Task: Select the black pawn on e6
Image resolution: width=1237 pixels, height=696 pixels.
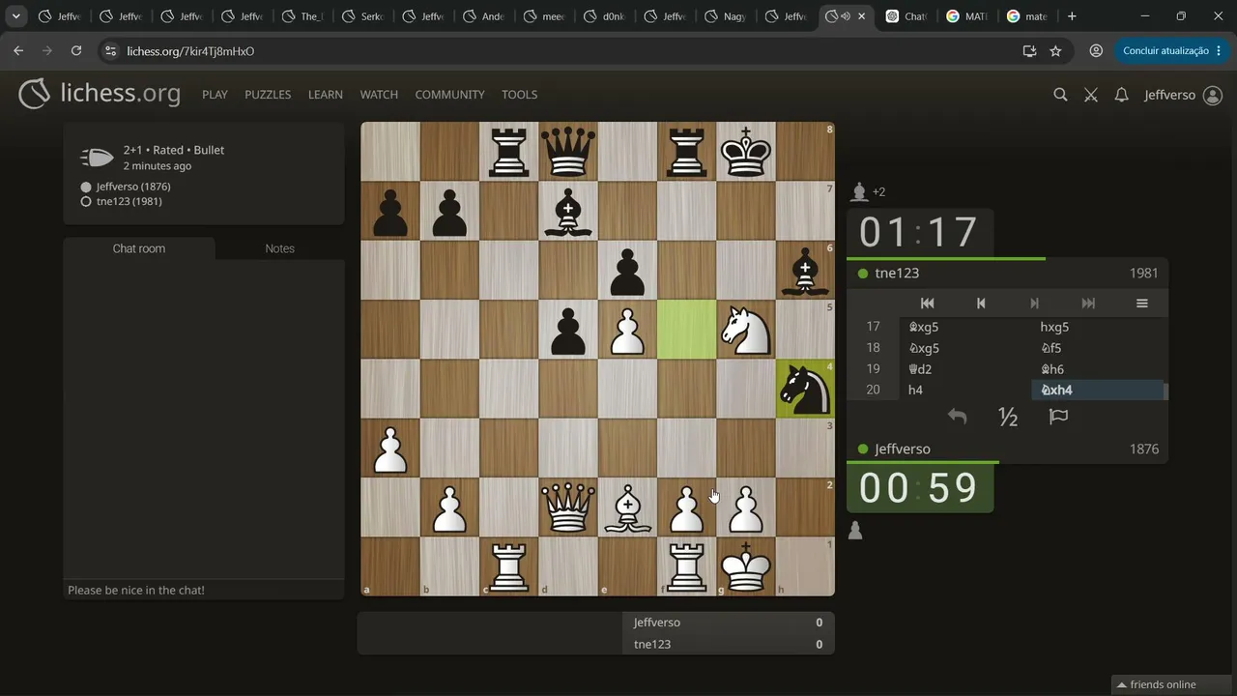Action: (x=627, y=271)
